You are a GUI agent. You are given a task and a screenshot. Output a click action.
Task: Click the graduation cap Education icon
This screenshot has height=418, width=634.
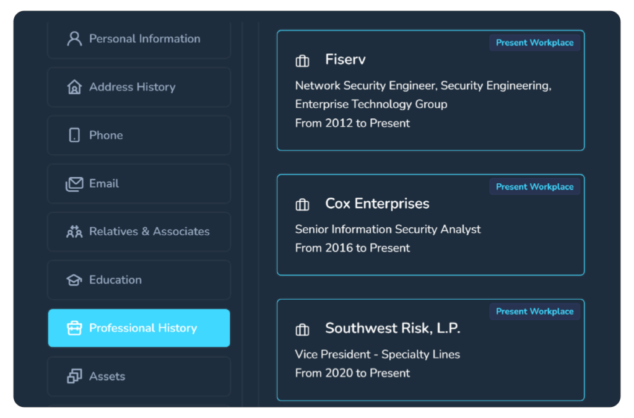[74, 280]
